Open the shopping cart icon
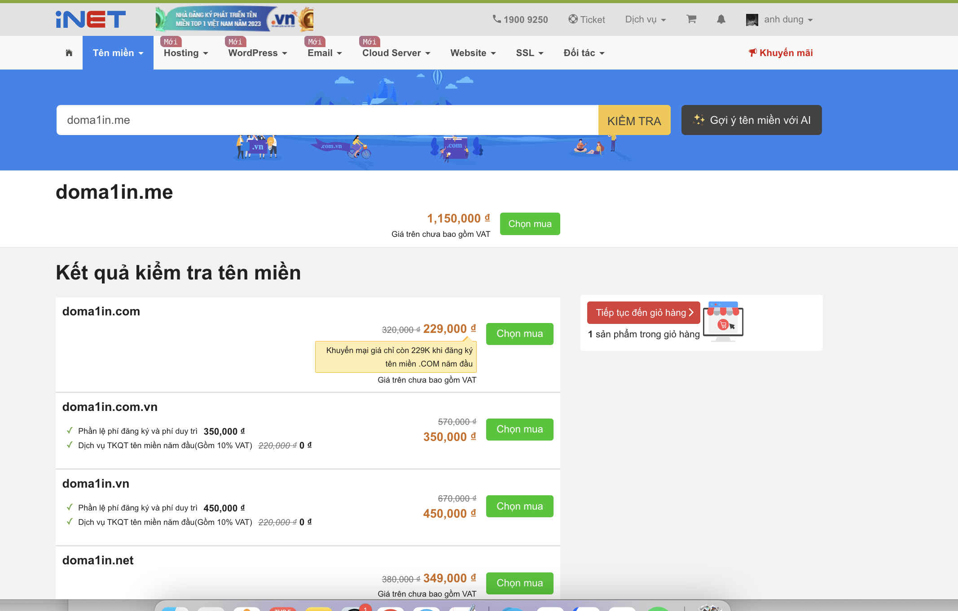The height and width of the screenshot is (611, 958). click(x=691, y=19)
